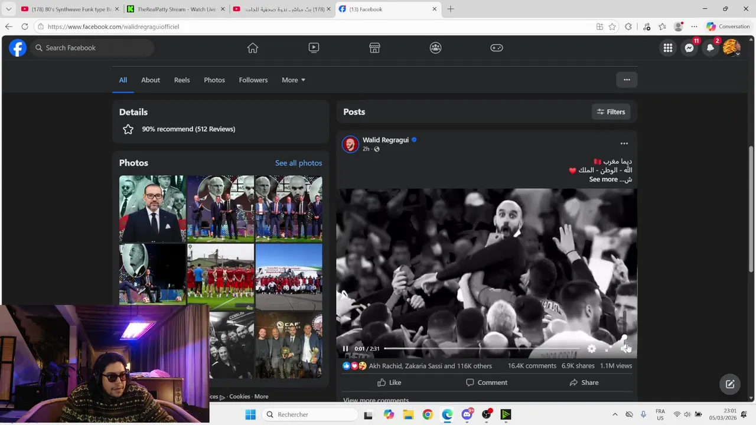Open the browser extensions puzzle icon
Image resolution: width=756 pixels, height=425 pixels.
pyautogui.click(x=628, y=27)
